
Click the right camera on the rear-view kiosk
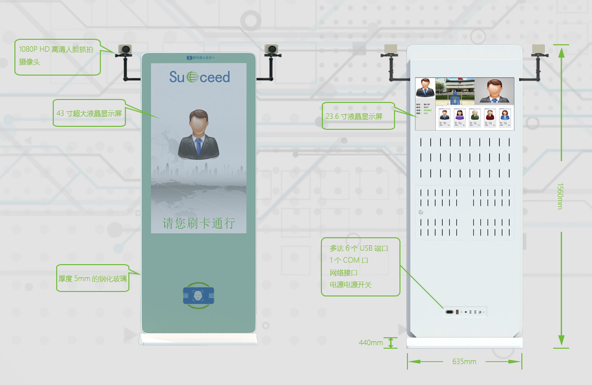click(538, 49)
